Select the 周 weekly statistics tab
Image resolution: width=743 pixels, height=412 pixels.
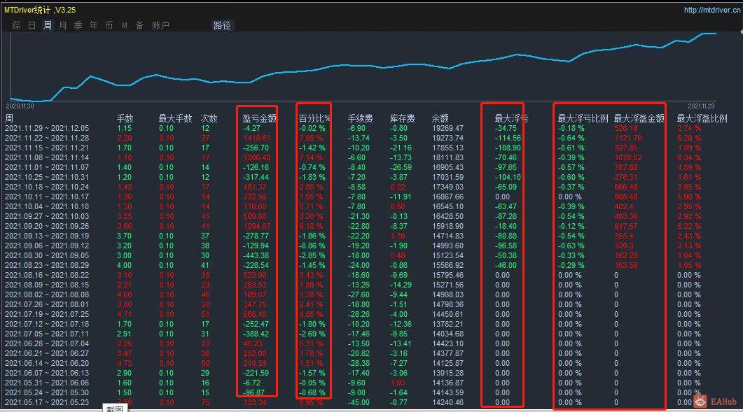coord(48,26)
